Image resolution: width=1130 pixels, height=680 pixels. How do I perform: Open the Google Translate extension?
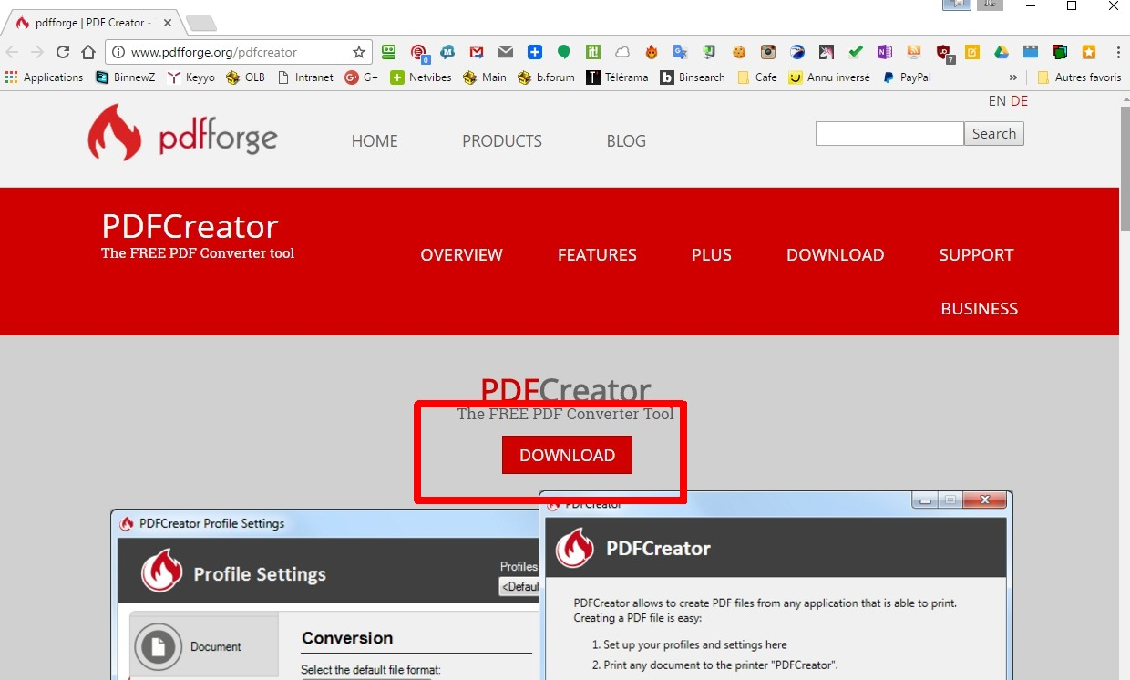pos(680,52)
